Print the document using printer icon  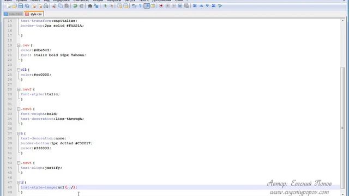(x=46, y=6)
